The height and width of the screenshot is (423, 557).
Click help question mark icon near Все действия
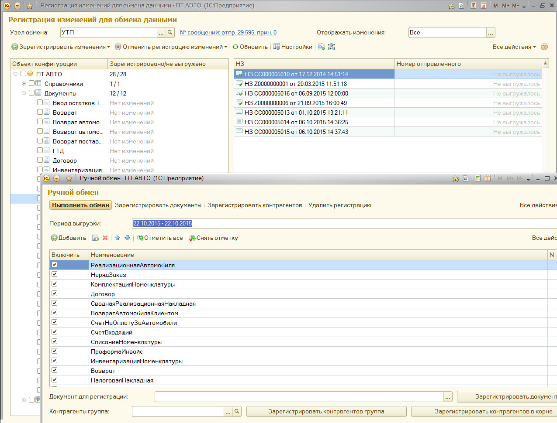(544, 47)
